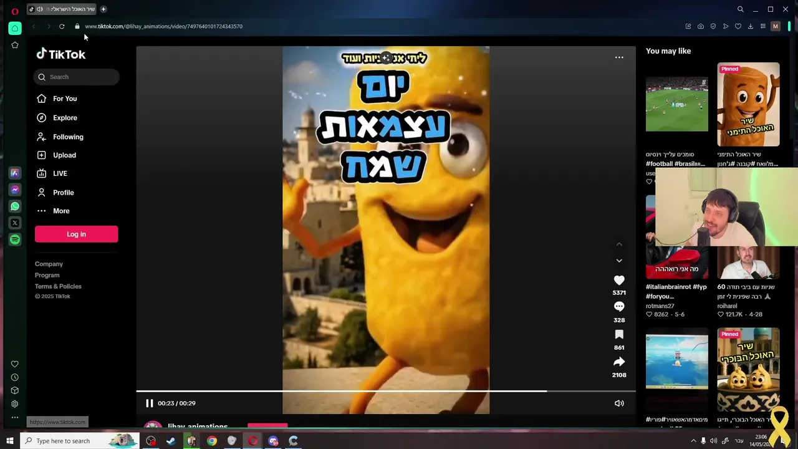
Task: Open the Terms & Policies link
Action: pos(58,286)
